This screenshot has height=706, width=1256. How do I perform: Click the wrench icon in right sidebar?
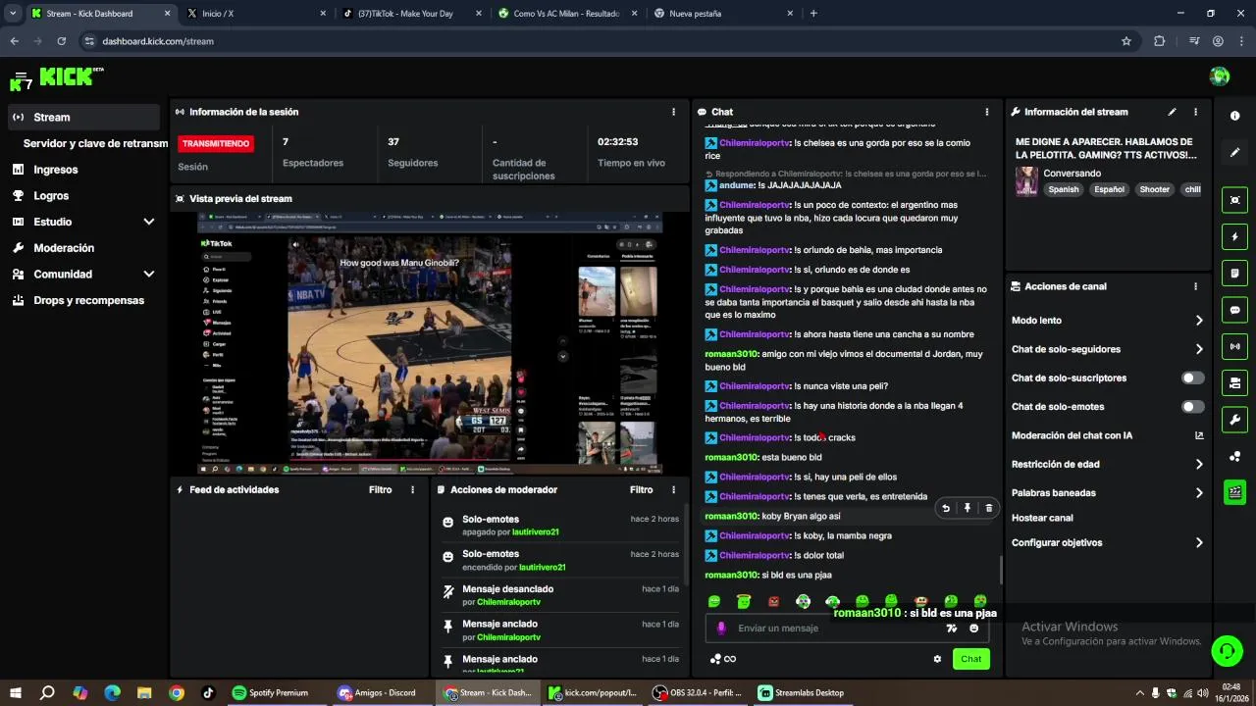pos(1234,420)
